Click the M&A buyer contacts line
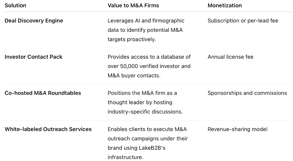Image resolution: width=293 pixels, height=161 pixels. click(x=134, y=75)
